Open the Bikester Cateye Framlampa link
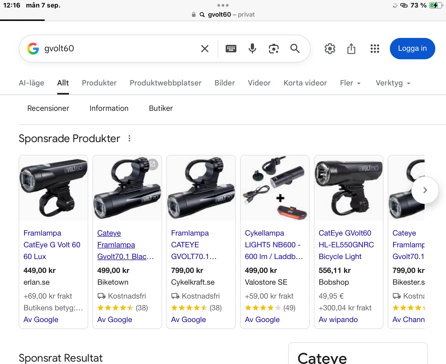The image size is (446, 364). coord(409,245)
